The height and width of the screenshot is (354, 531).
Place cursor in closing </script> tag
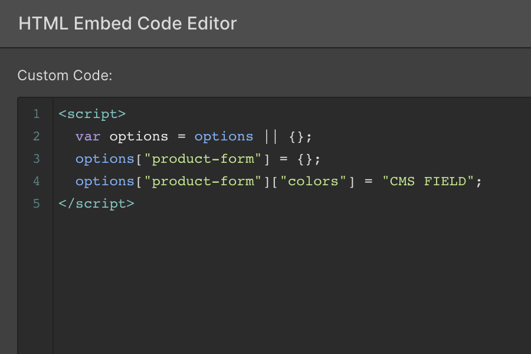coord(97,204)
